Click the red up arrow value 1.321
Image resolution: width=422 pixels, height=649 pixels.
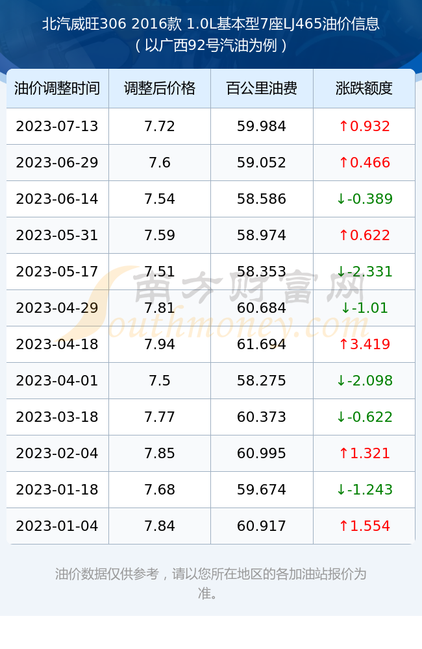tap(364, 453)
